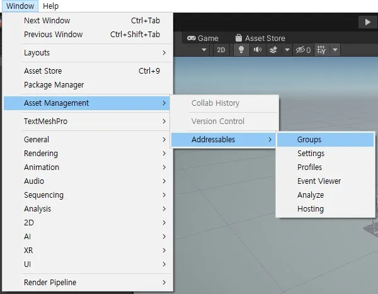Open Addressables Hosting
Screen dimensions: 378x294
pyautogui.click(x=326, y=209)
